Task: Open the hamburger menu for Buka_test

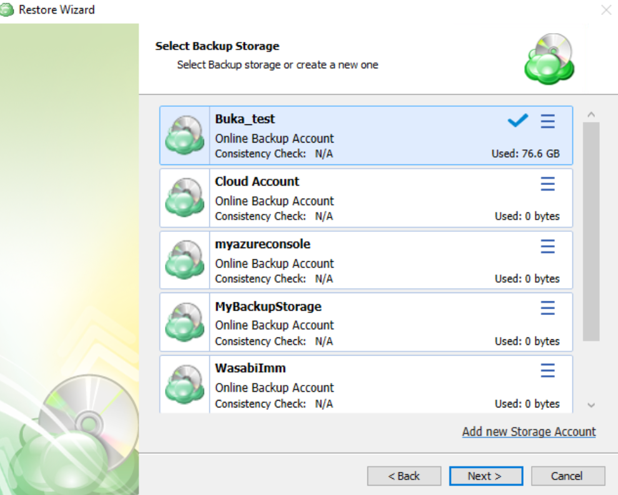Action: (x=547, y=121)
